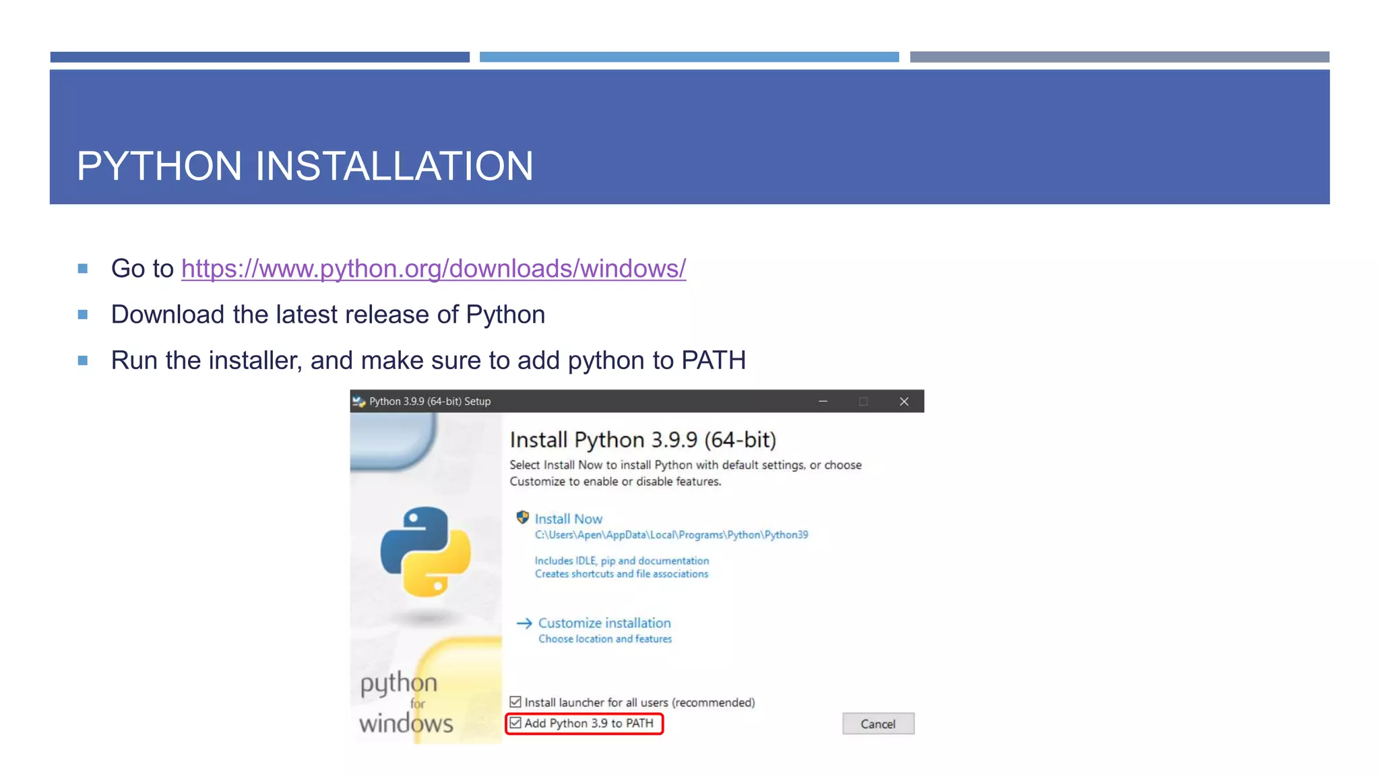
Task: Choose Install Now option
Action: click(x=568, y=519)
